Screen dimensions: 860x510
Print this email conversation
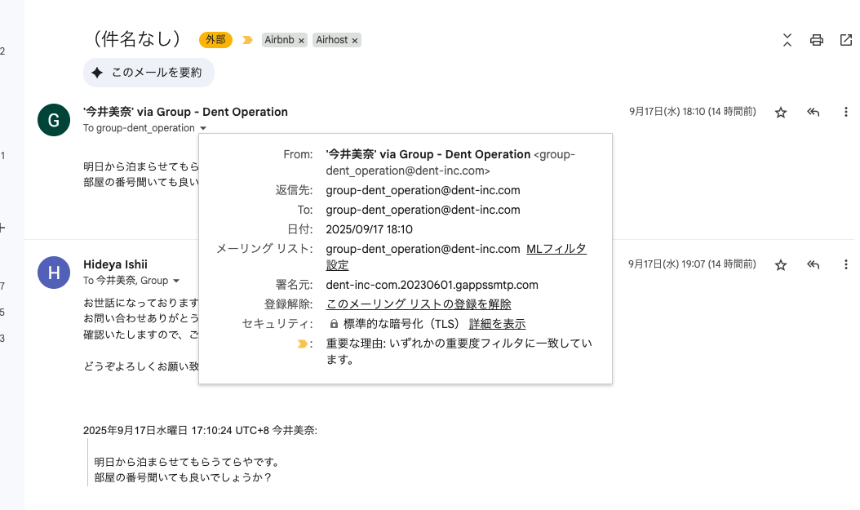point(816,40)
